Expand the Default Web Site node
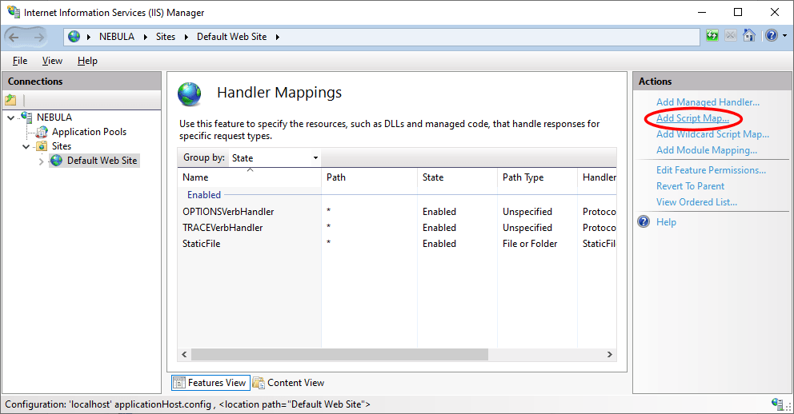This screenshot has height=414, width=794. pos(42,161)
